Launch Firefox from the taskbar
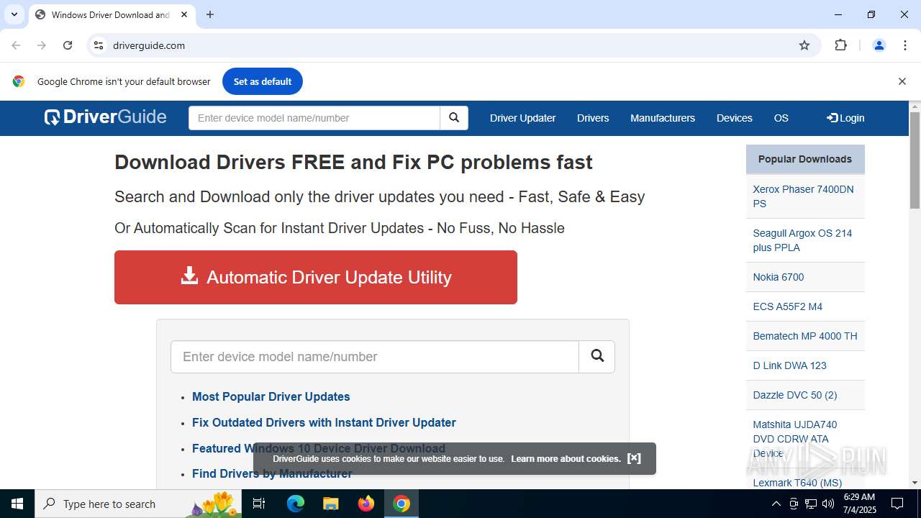The height and width of the screenshot is (518, 921). pyautogui.click(x=366, y=504)
